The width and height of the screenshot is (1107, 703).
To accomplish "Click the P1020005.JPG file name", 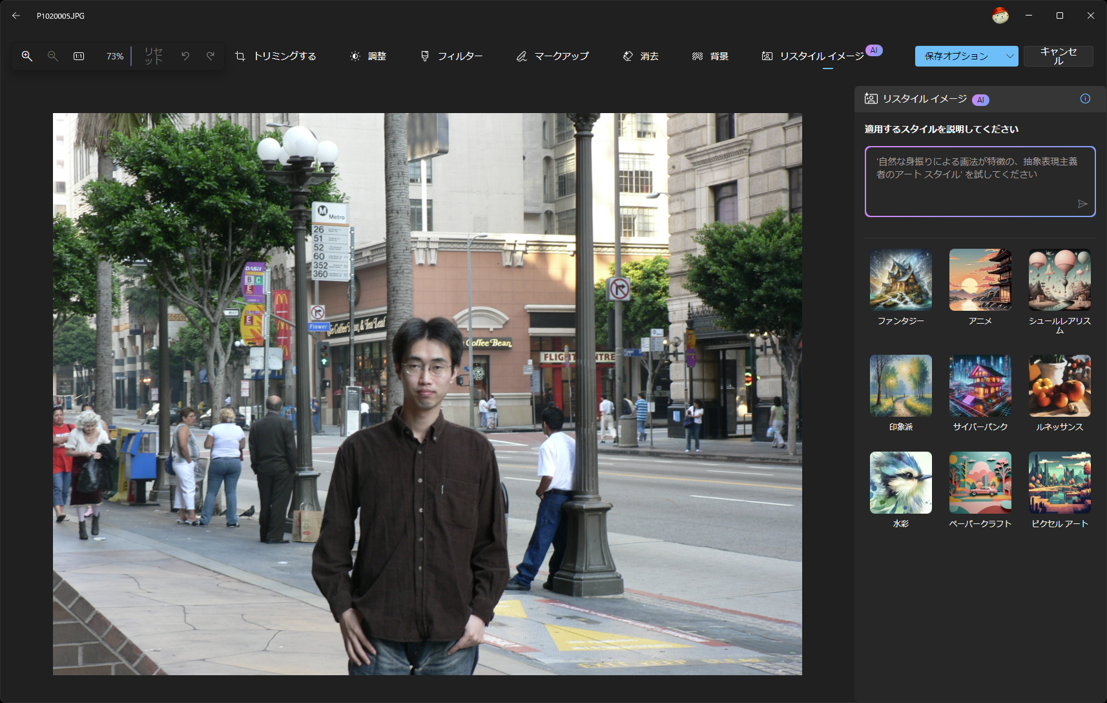I will tap(61, 16).
